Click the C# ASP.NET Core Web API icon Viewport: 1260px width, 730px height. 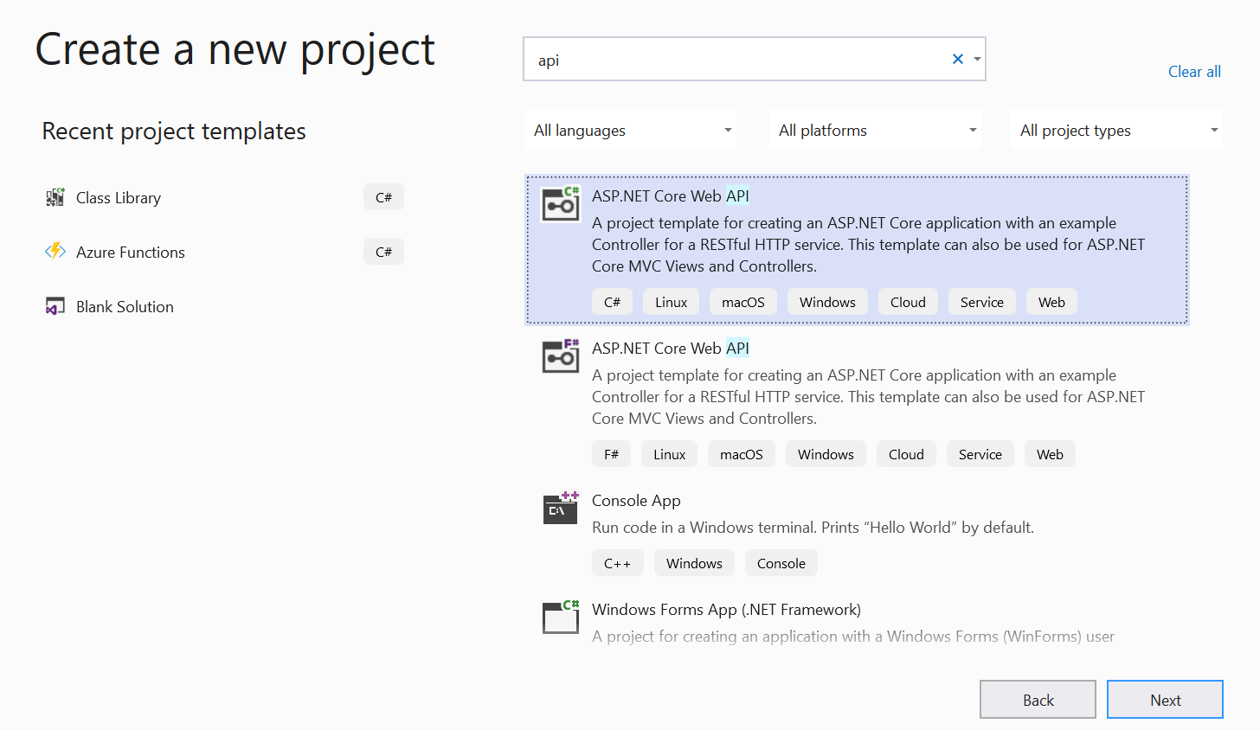coord(561,204)
